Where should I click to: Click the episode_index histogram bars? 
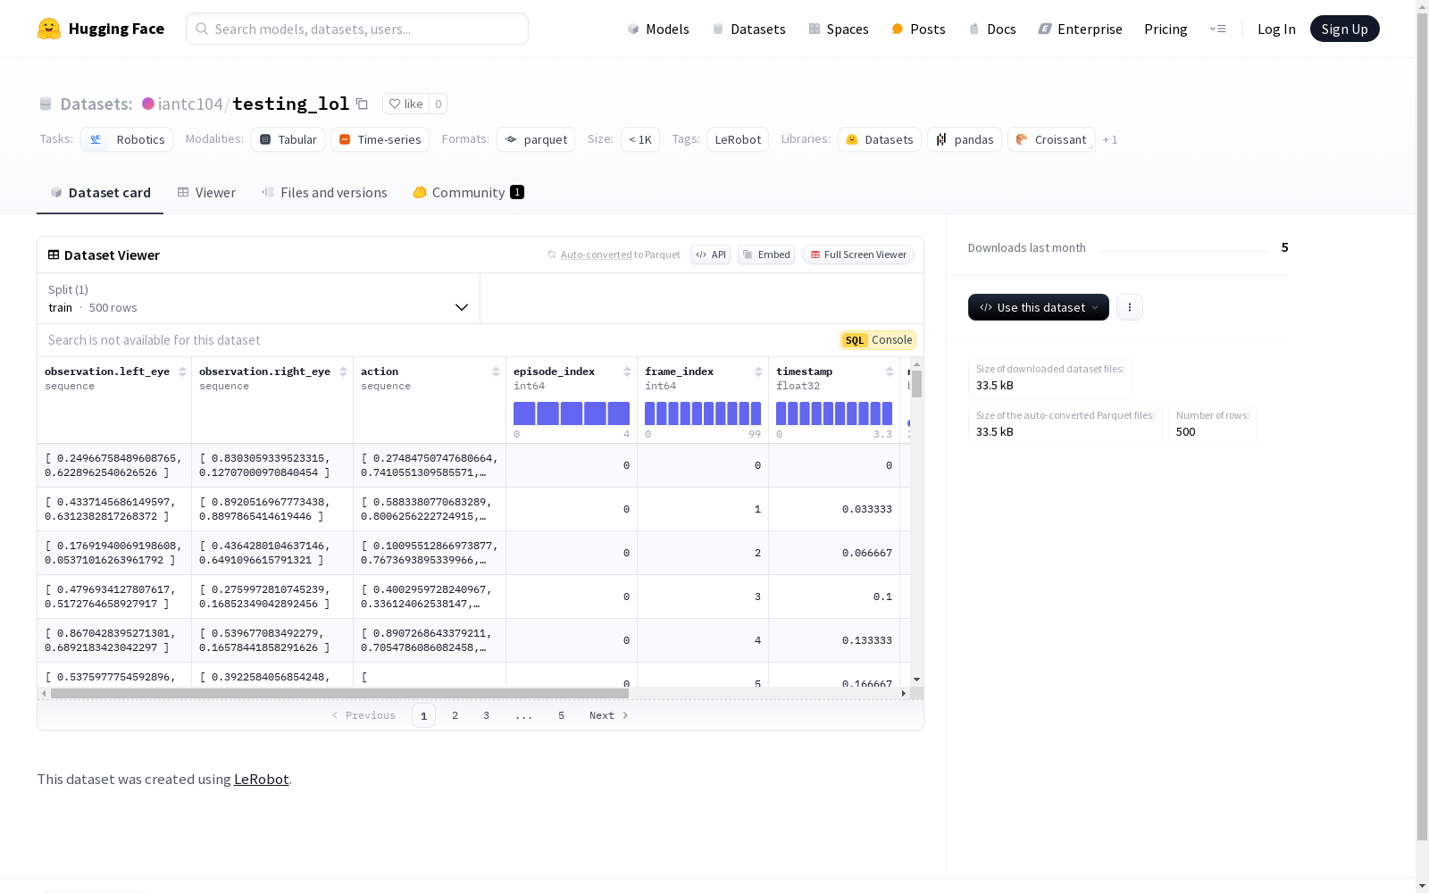pos(572,413)
